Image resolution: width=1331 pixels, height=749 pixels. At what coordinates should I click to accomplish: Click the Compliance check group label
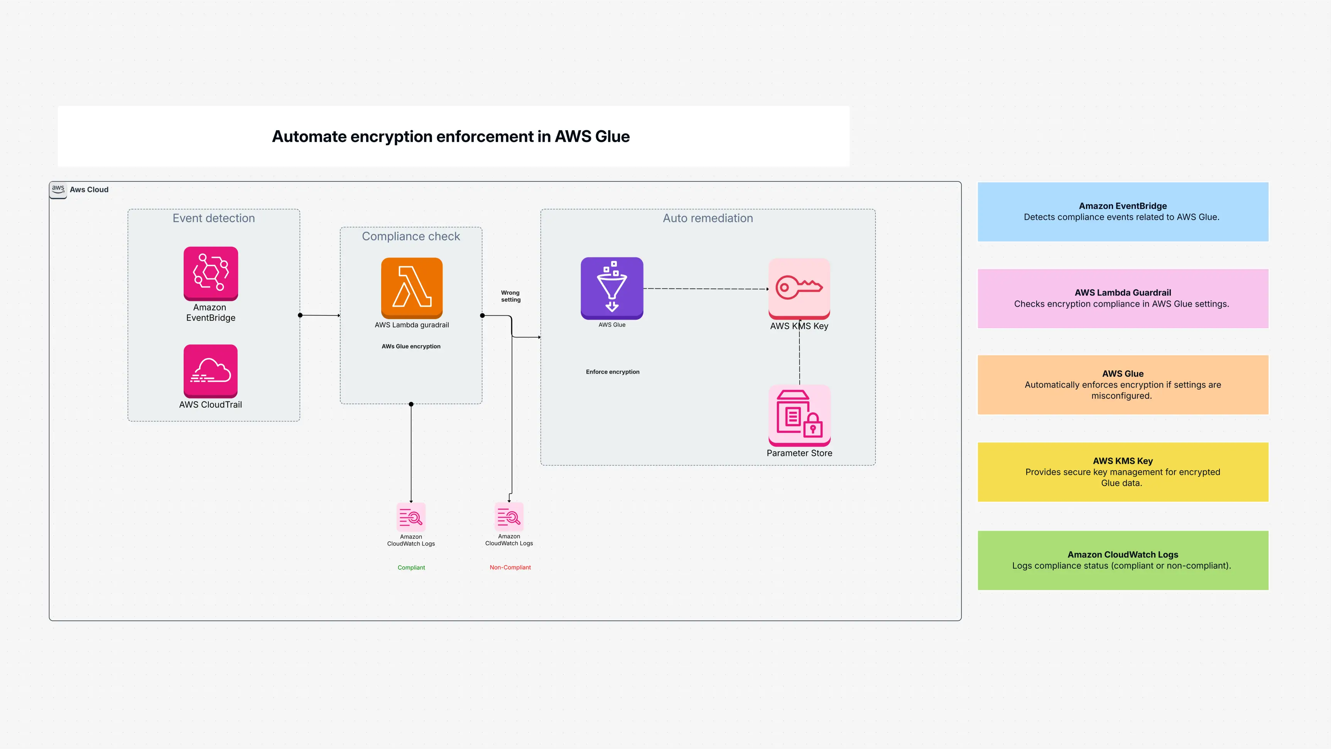[x=411, y=236]
